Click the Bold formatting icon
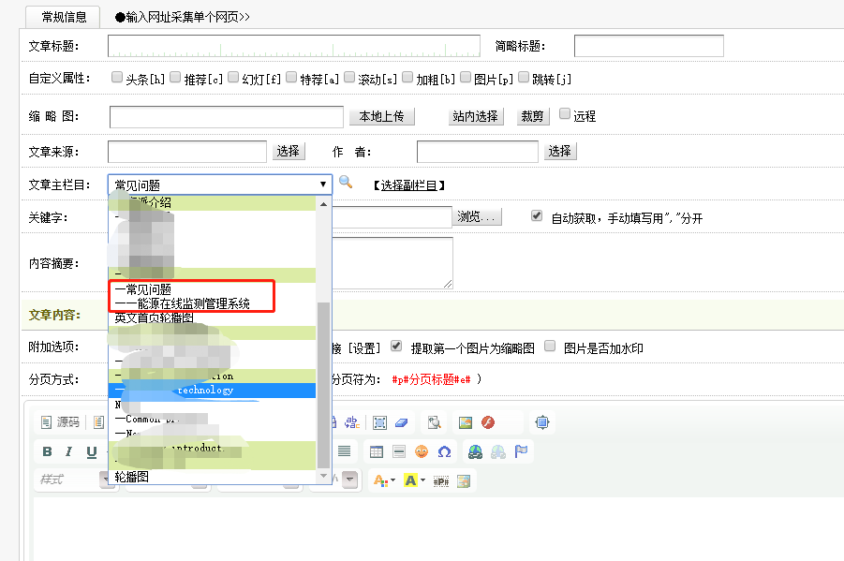This screenshot has width=844, height=561. [47, 451]
